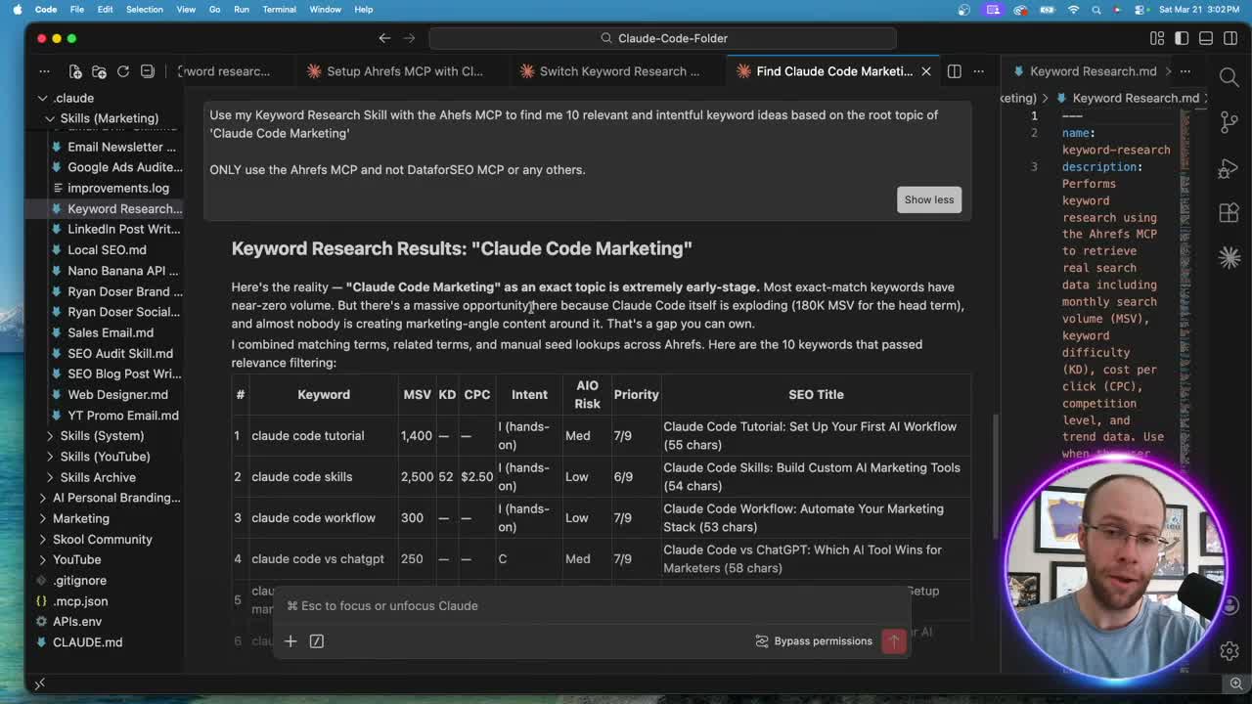Collapse all folders in explorer
1252x704 pixels.
148,71
